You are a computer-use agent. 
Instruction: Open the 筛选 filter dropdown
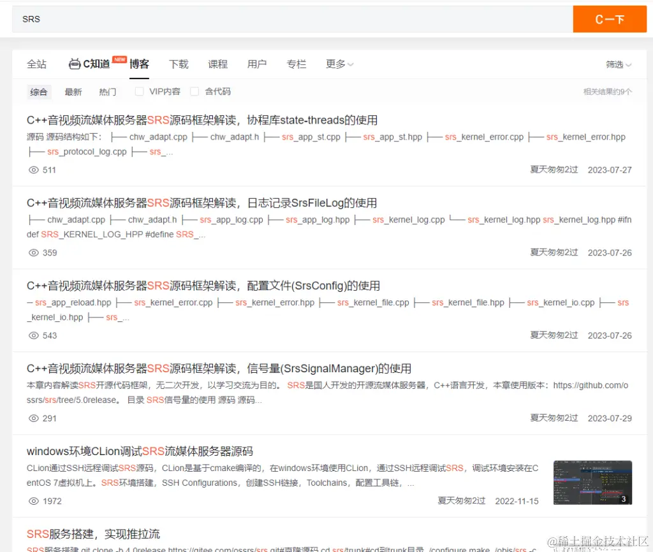click(x=619, y=64)
